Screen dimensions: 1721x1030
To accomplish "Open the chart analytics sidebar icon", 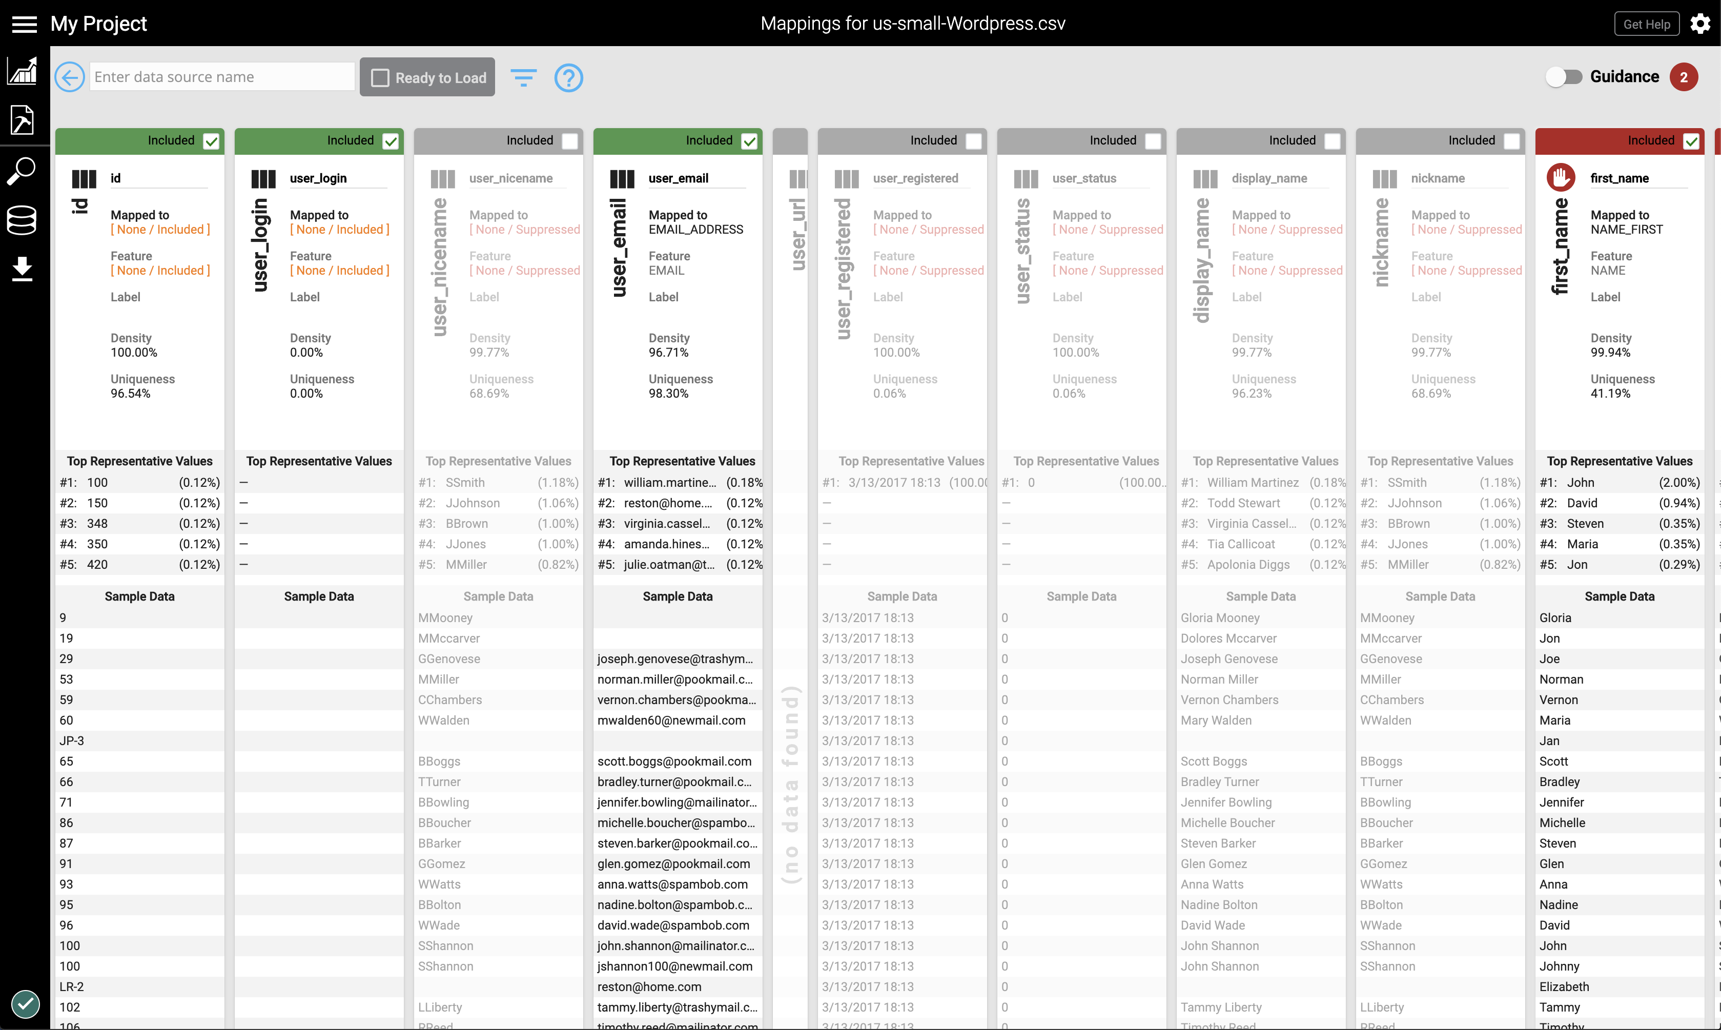I will point(22,71).
